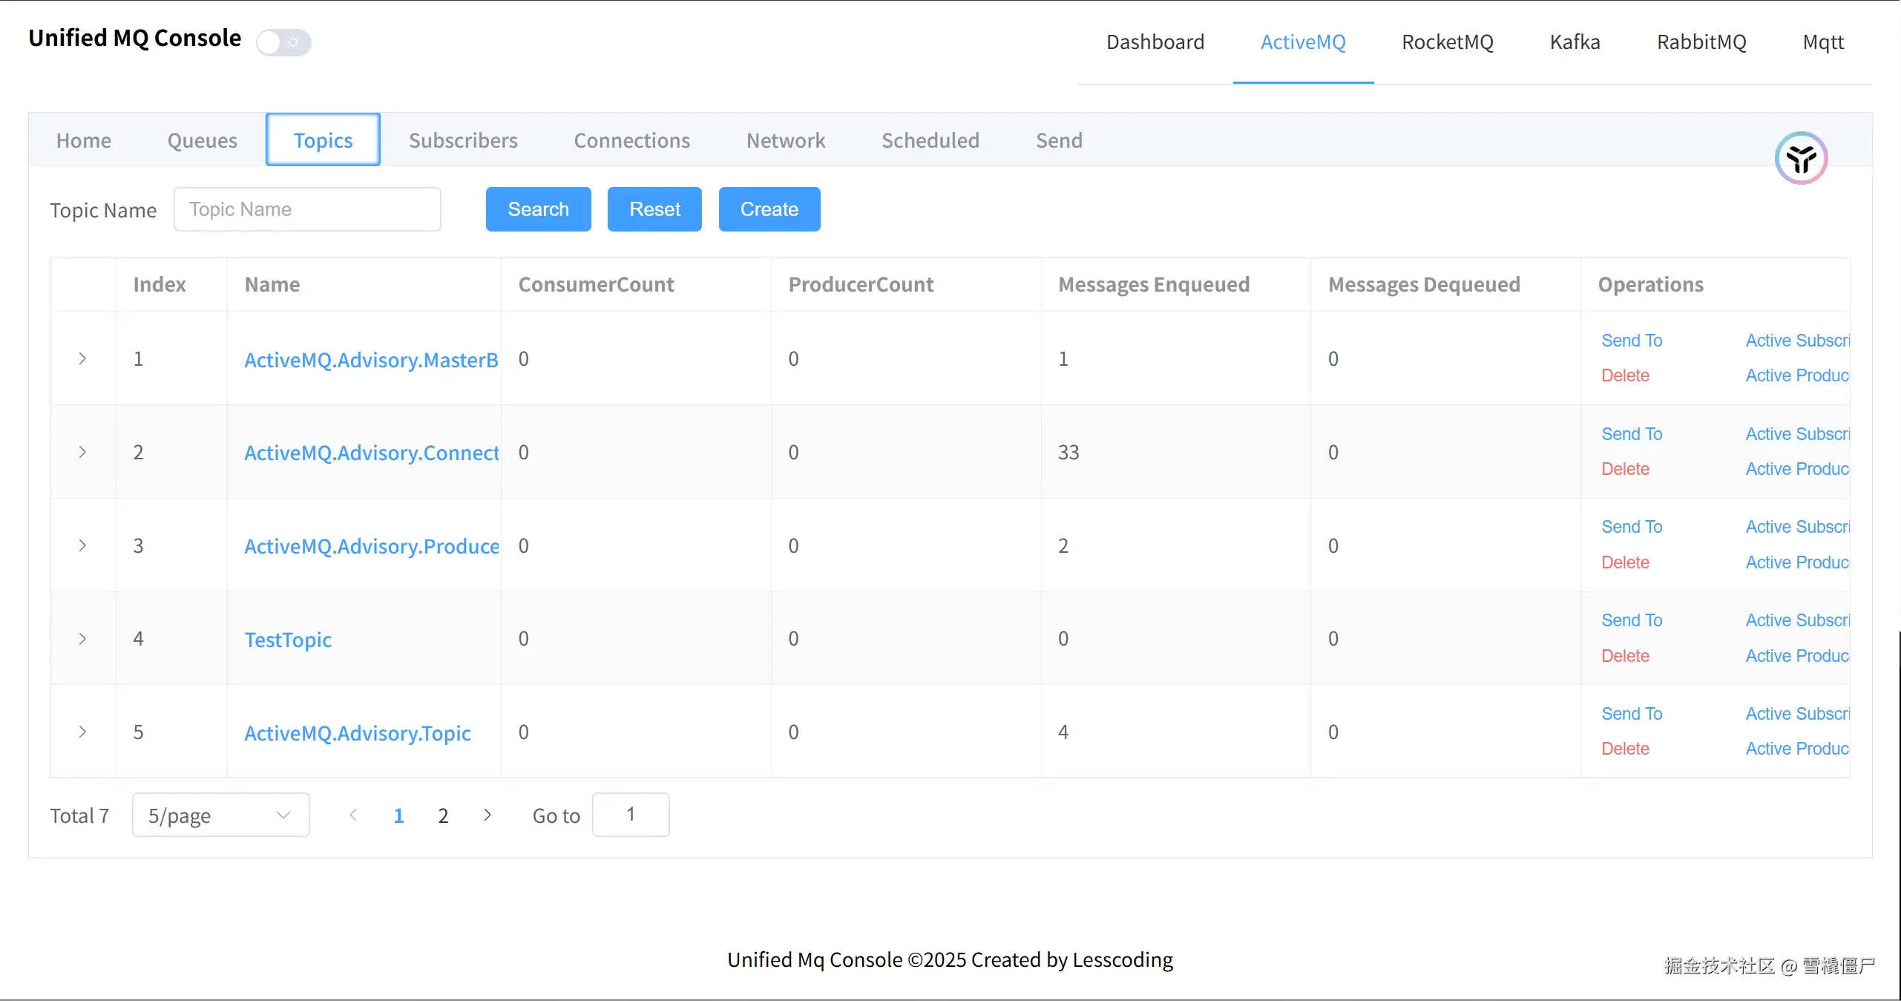Open the 5/page size dropdown

coord(220,815)
